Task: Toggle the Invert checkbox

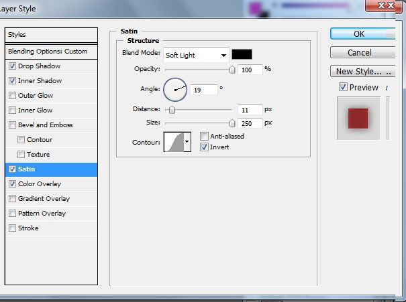Action: click(205, 147)
